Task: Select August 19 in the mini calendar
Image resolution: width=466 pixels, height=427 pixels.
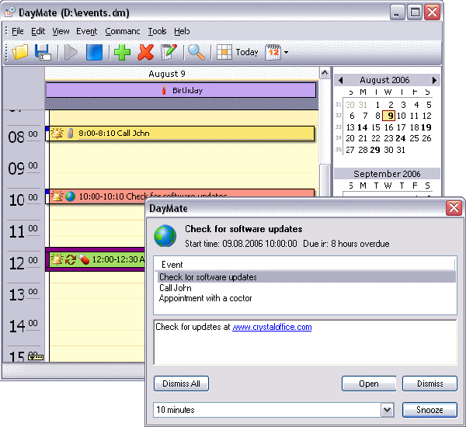Action: (426, 127)
